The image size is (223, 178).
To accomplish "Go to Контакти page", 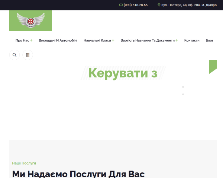I will (x=192, y=40).
